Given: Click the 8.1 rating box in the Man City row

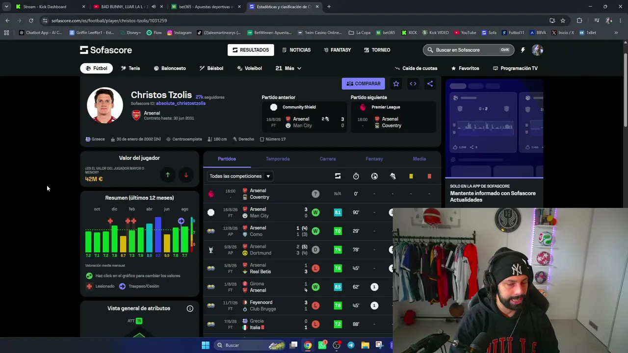Looking at the screenshot, I should coord(338,212).
